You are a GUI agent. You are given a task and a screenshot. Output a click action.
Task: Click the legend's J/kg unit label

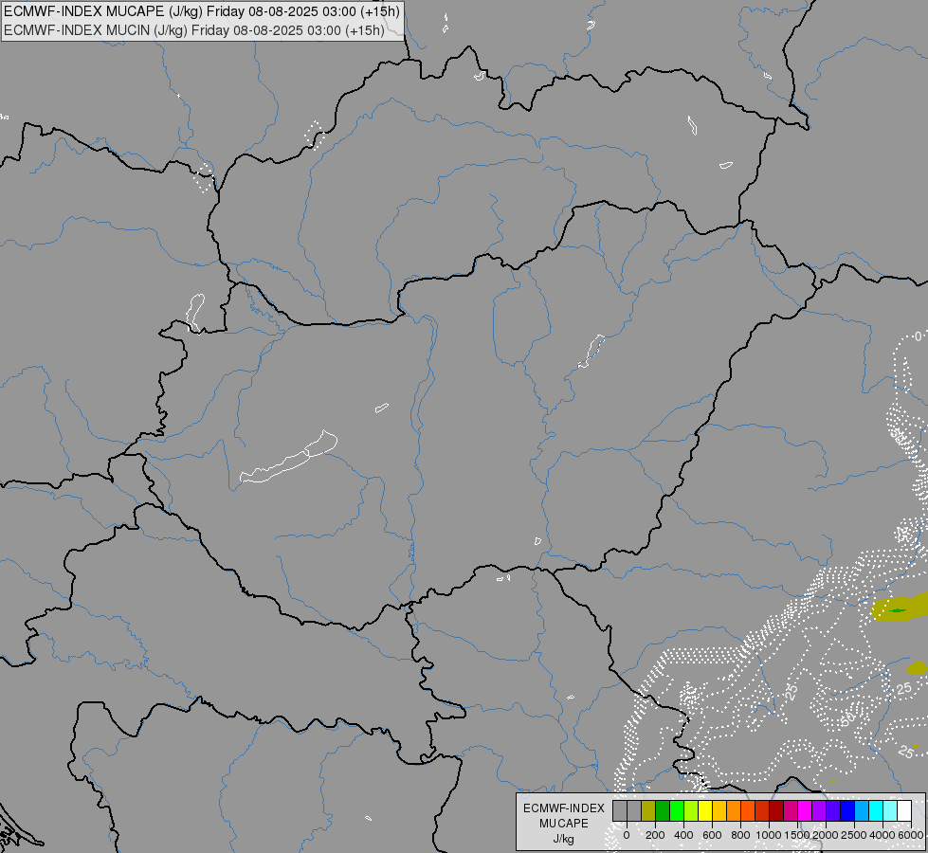pos(563,840)
